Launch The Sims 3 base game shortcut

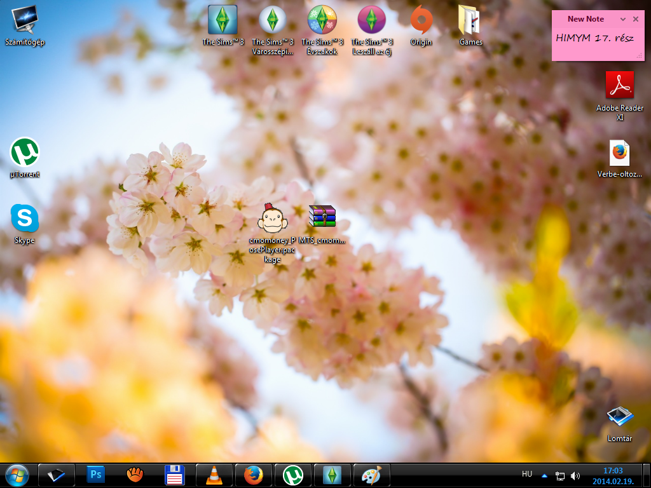point(223,25)
